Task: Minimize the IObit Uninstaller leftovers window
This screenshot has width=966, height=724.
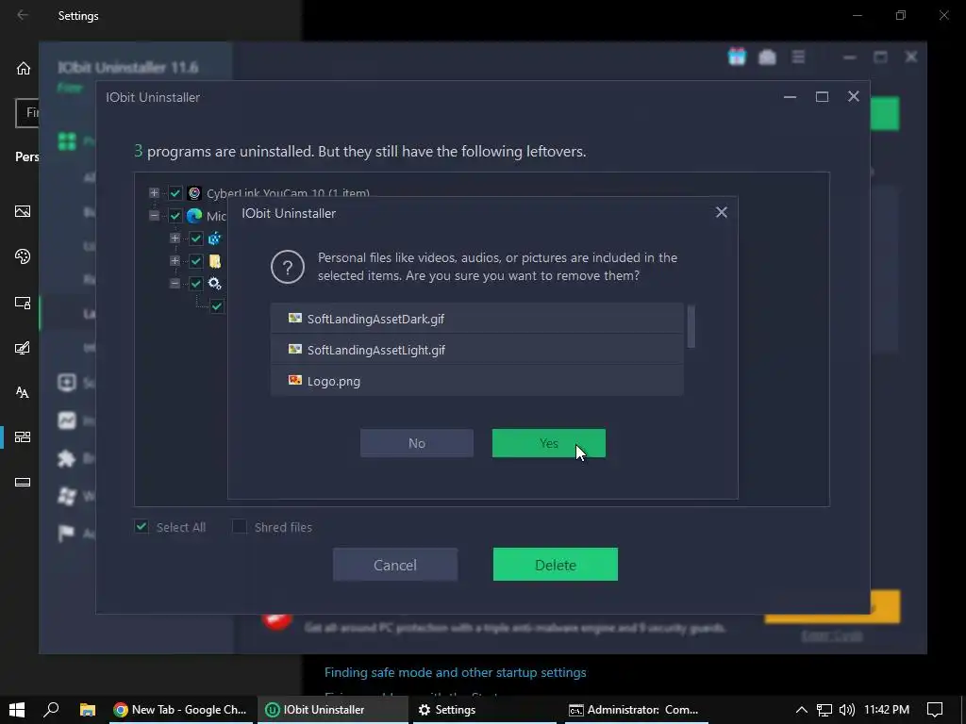Action: (x=790, y=97)
